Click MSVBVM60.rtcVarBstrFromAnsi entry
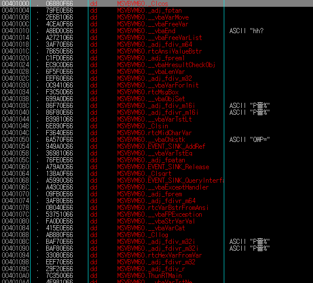 point(163,207)
